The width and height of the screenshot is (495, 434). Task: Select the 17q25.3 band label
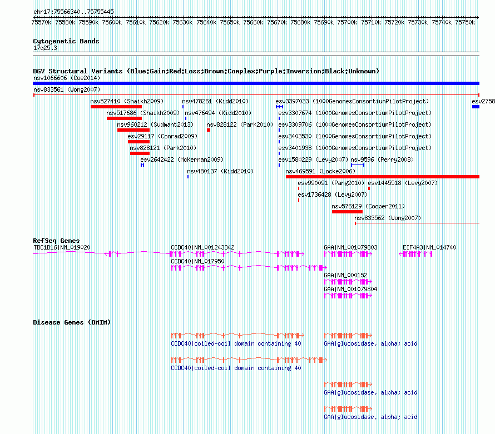[x=45, y=48]
